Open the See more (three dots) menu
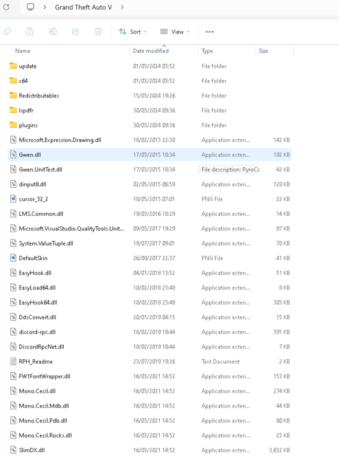 [210, 32]
